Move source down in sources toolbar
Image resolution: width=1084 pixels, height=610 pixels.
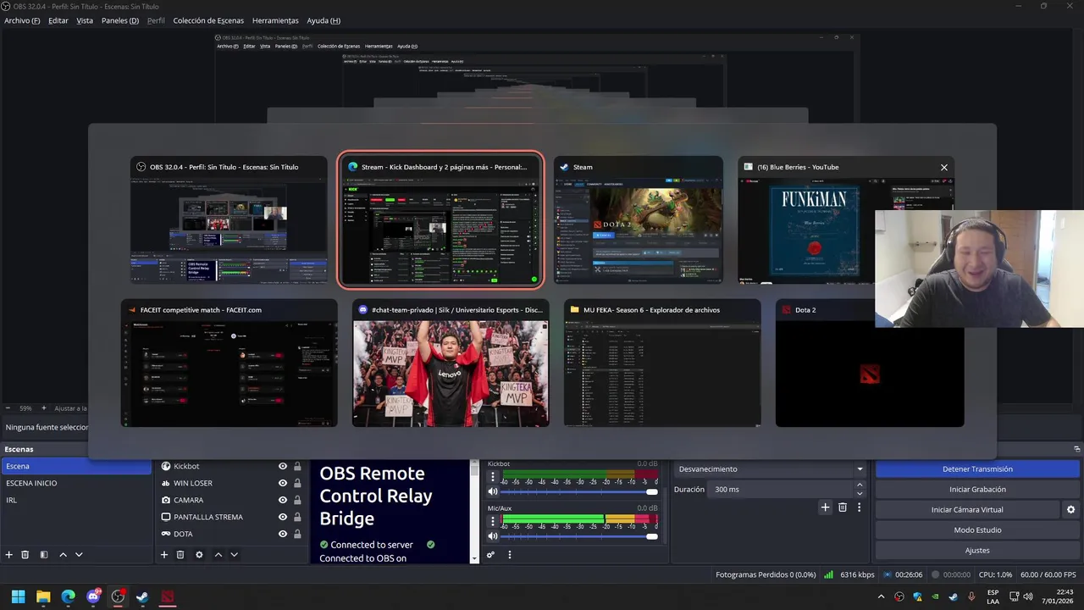pyautogui.click(x=234, y=555)
